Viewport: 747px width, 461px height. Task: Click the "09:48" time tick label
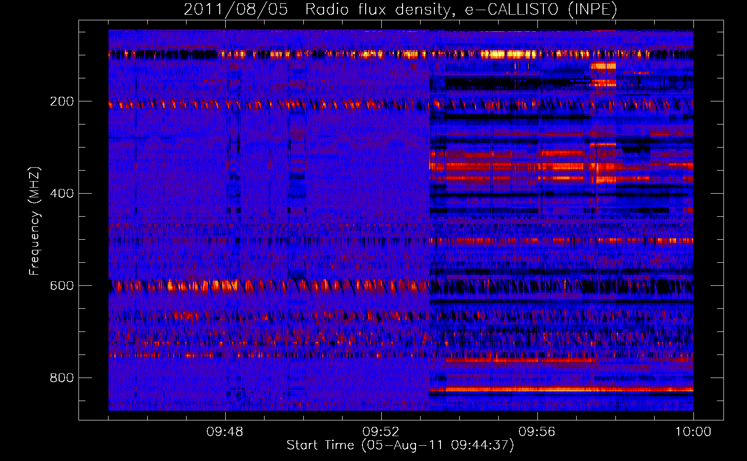(x=225, y=432)
